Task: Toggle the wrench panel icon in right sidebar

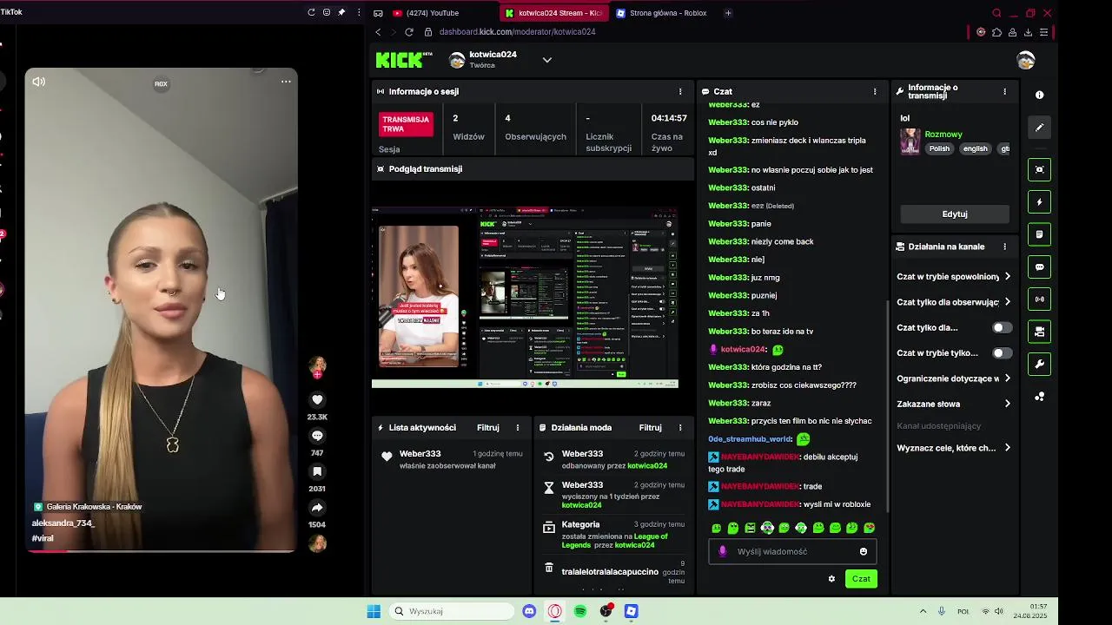Action: 1040,364
